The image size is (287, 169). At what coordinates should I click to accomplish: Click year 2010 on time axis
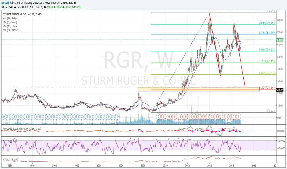pyautogui.click(x=165, y=166)
